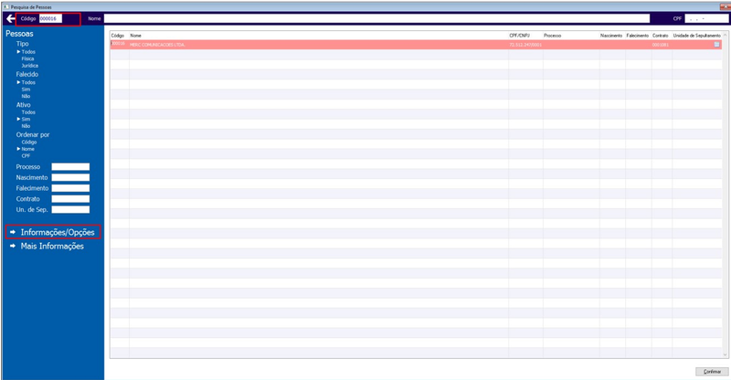The width and height of the screenshot is (731, 380).
Task: Click the Processo filter input
Action: (70, 167)
